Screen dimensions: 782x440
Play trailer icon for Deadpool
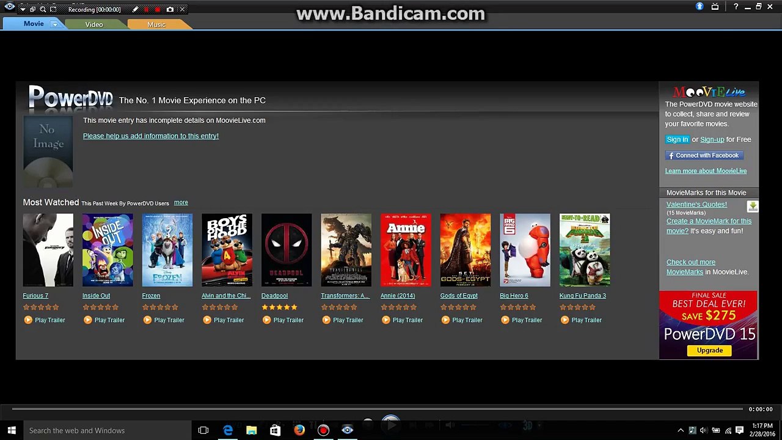[266, 320]
